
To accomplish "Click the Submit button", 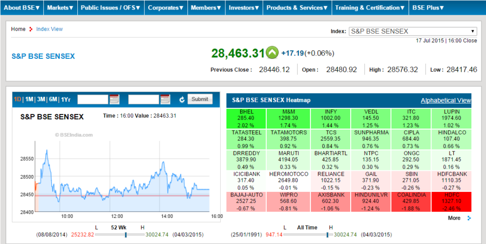I will [x=200, y=99].
